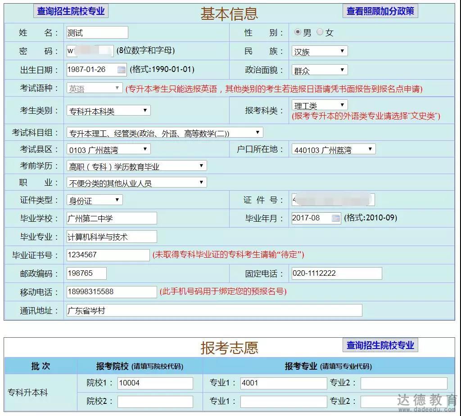This screenshot has width=461, height=416.
Task: Click the 毕业学校 field with 广州第二中学
Action: point(112,218)
